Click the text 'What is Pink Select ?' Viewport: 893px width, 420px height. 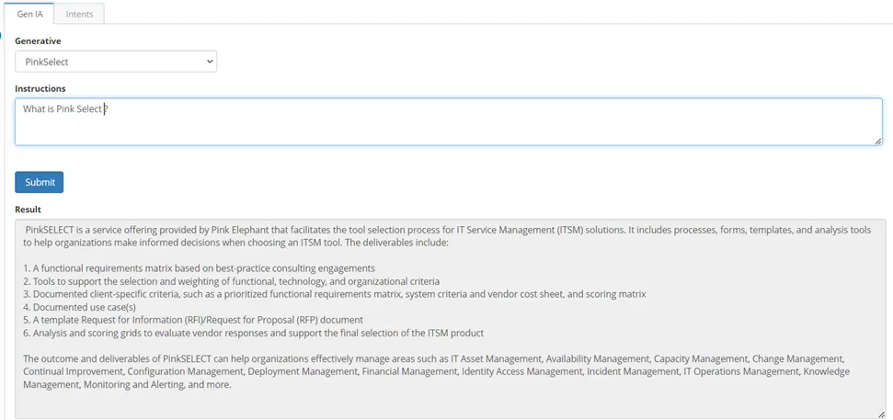pyautogui.click(x=65, y=108)
